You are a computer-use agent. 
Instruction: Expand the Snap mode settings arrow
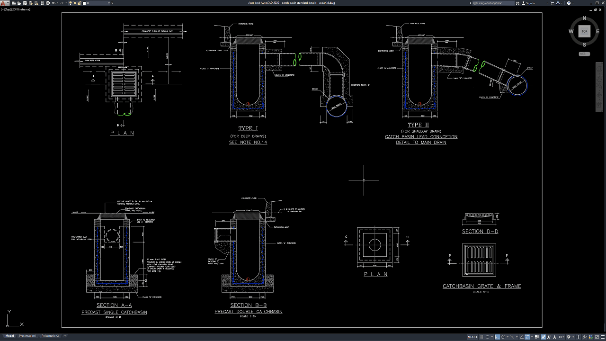point(492,337)
